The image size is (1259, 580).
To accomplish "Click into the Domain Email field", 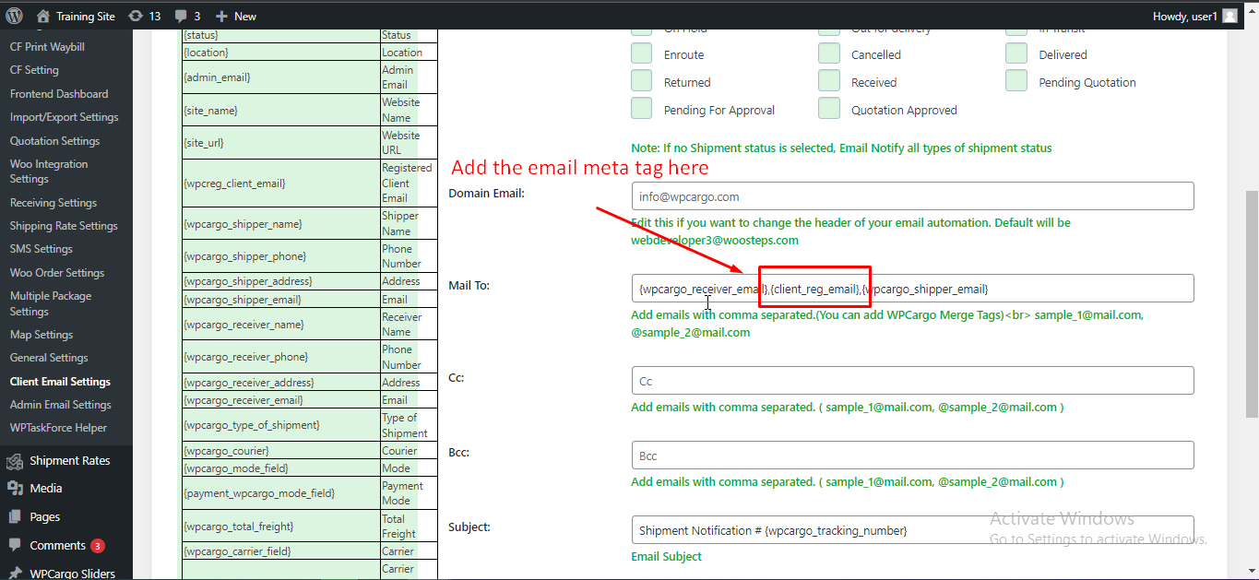I will point(912,196).
